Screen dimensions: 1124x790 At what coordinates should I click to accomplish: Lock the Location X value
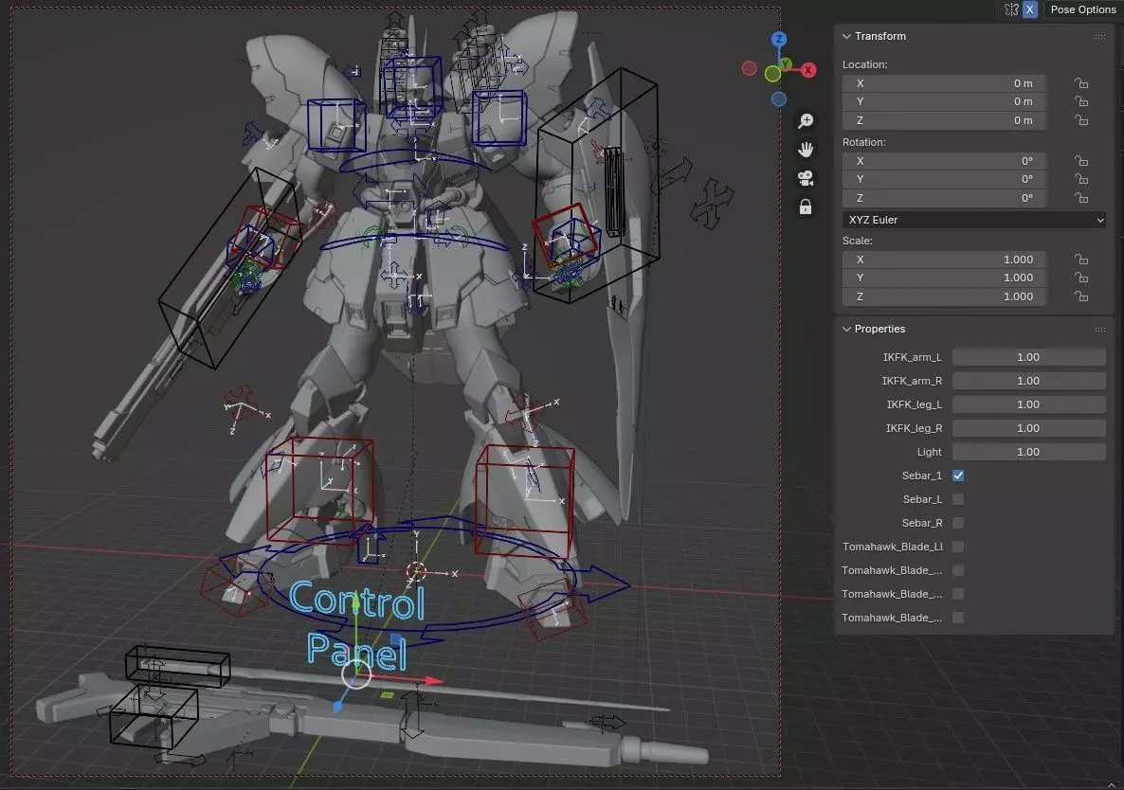pos(1081,83)
